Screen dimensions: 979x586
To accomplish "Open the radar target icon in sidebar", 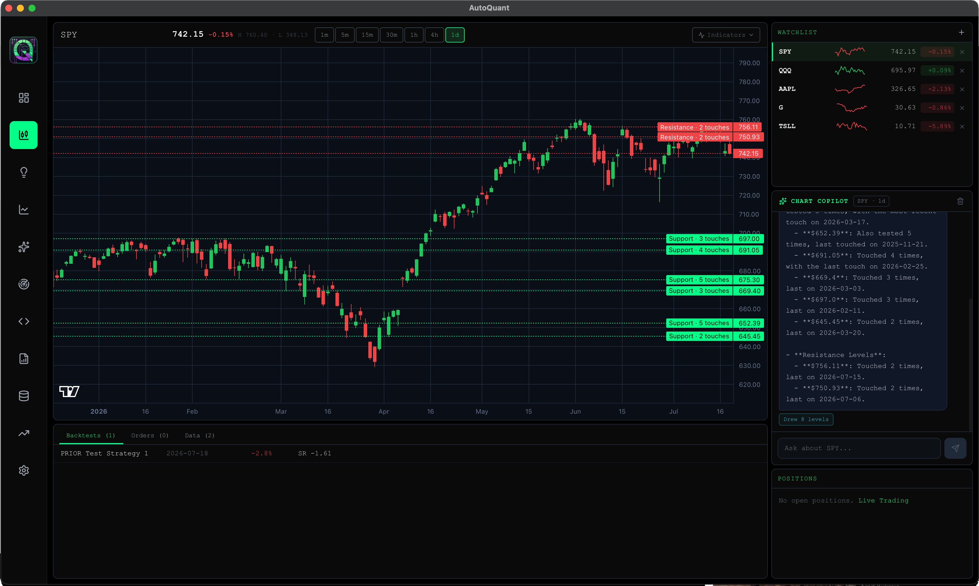I will [24, 284].
